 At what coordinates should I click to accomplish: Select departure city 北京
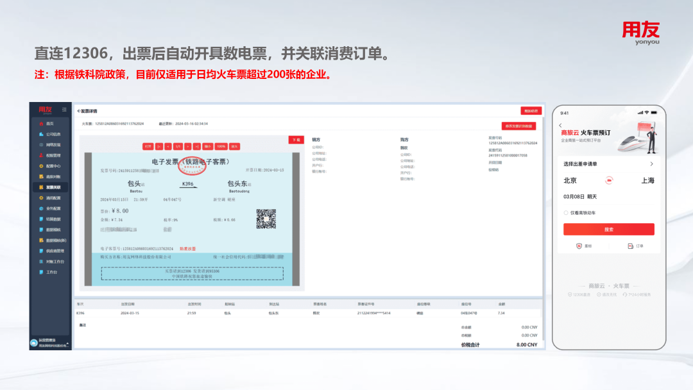[x=570, y=180]
